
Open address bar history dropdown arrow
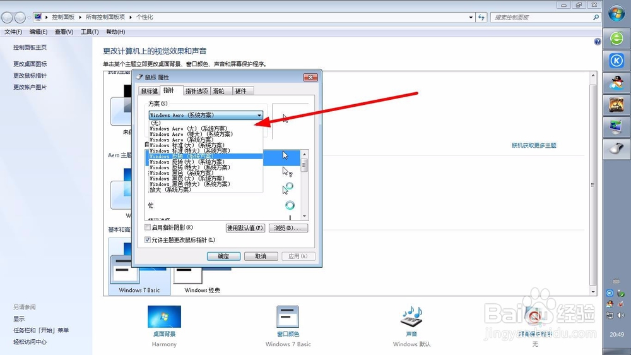(471, 17)
